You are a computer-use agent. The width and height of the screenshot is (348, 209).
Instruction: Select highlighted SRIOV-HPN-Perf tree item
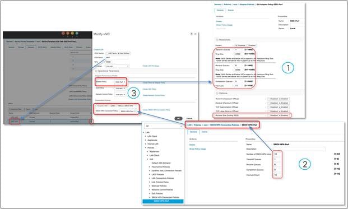163,201
